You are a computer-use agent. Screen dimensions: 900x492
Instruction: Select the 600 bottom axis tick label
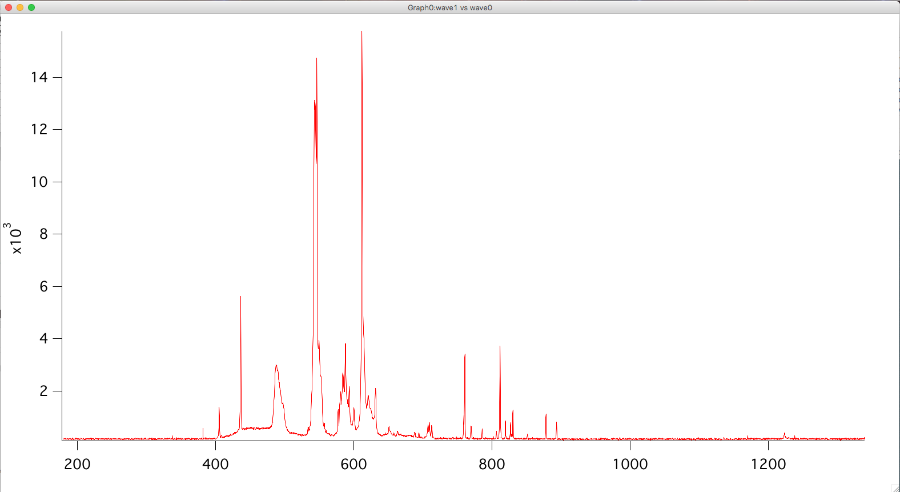tap(353, 464)
